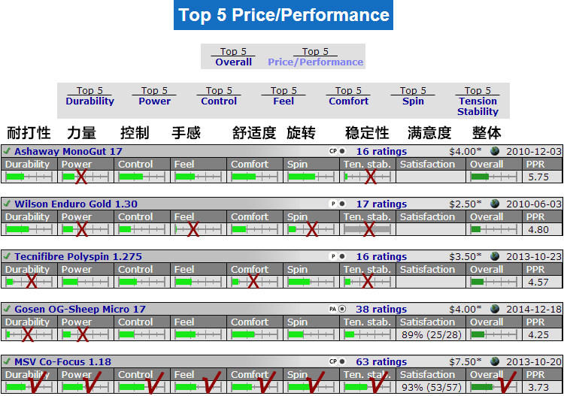Click the round dot icon on Ashaway MonoGut row

[x=342, y=151]
